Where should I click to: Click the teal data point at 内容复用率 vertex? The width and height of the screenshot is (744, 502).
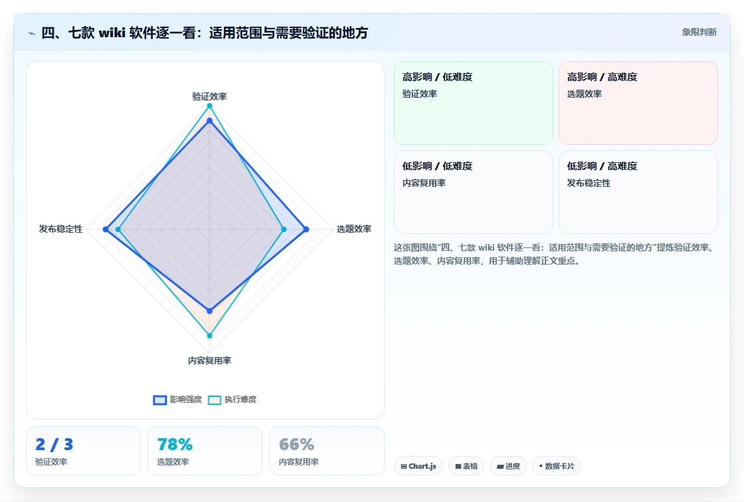pos(209,335)
